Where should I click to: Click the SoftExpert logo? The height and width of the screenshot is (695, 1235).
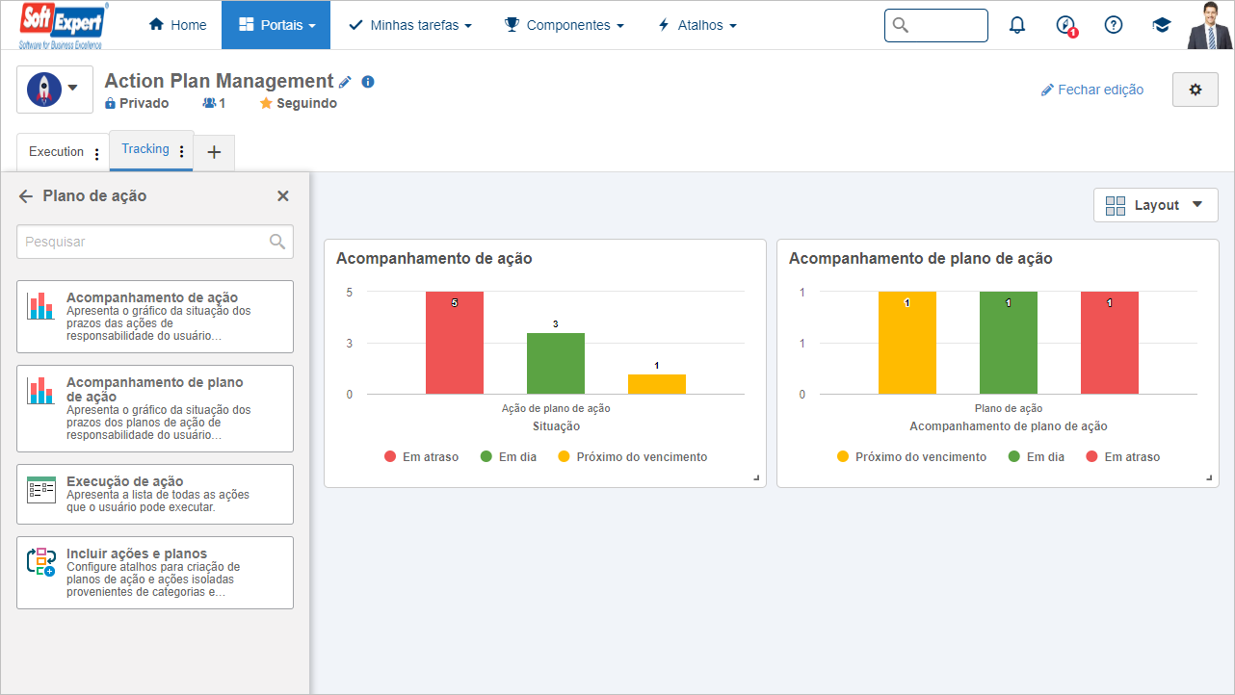(x=64, y=25)
